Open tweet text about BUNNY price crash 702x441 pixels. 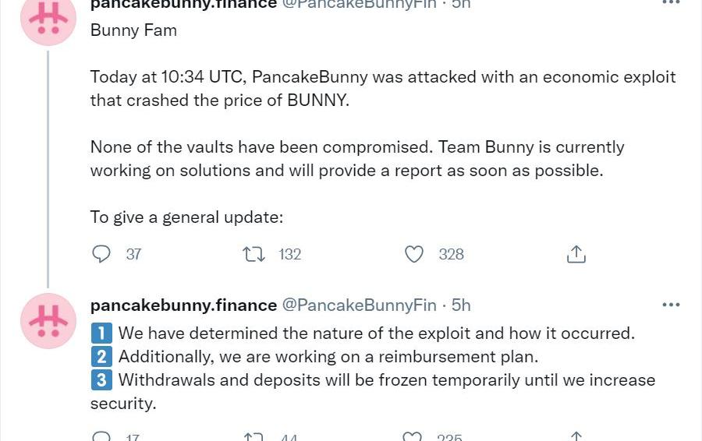(383, 89)
